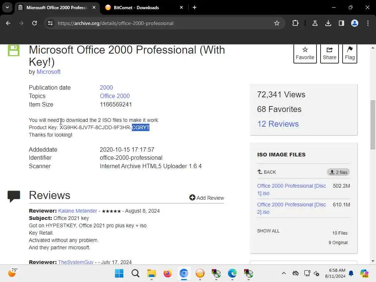Open the 12 Reviews link
Screen dimensions: 376x282
click(x=278, y=124)
